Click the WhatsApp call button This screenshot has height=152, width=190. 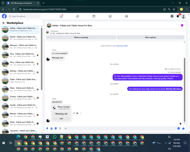coord(61,114)
